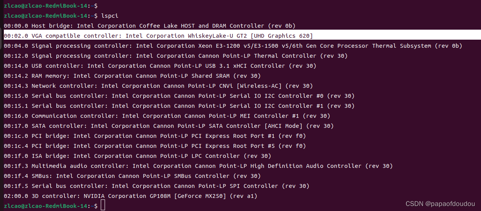Image resolution: width=481 pixels, height=211 pixels.
Task: Click the SATA Controller AHCI Mode line
Action: click(x=169, y=126)
